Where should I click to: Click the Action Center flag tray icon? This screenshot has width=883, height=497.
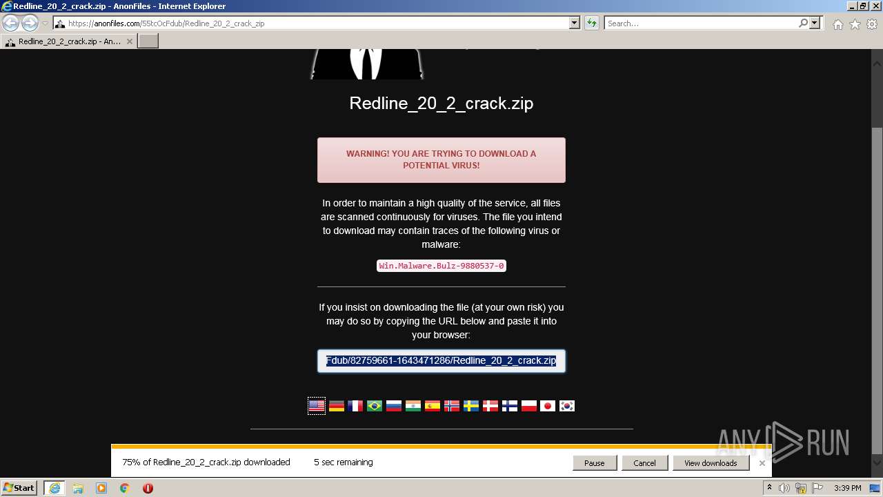click(819, 488)
